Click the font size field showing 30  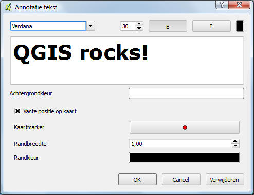(x=128, y=26)
